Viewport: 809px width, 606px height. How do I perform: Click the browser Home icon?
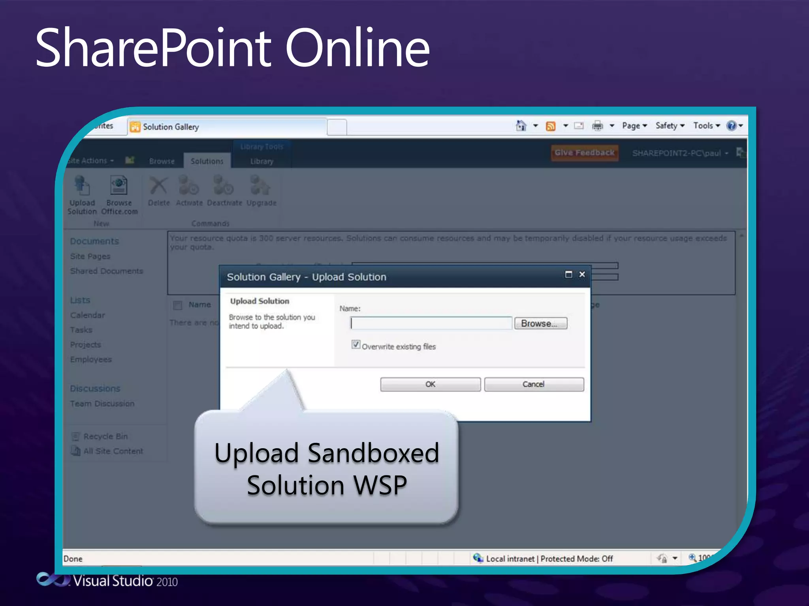521,126
